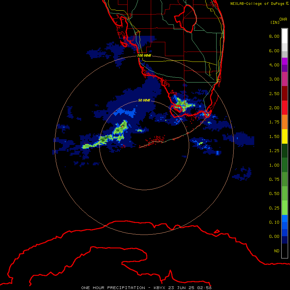Click the medium green 0.75 legend swatch
Screen dimensions: 290x290
click(285, 179)
